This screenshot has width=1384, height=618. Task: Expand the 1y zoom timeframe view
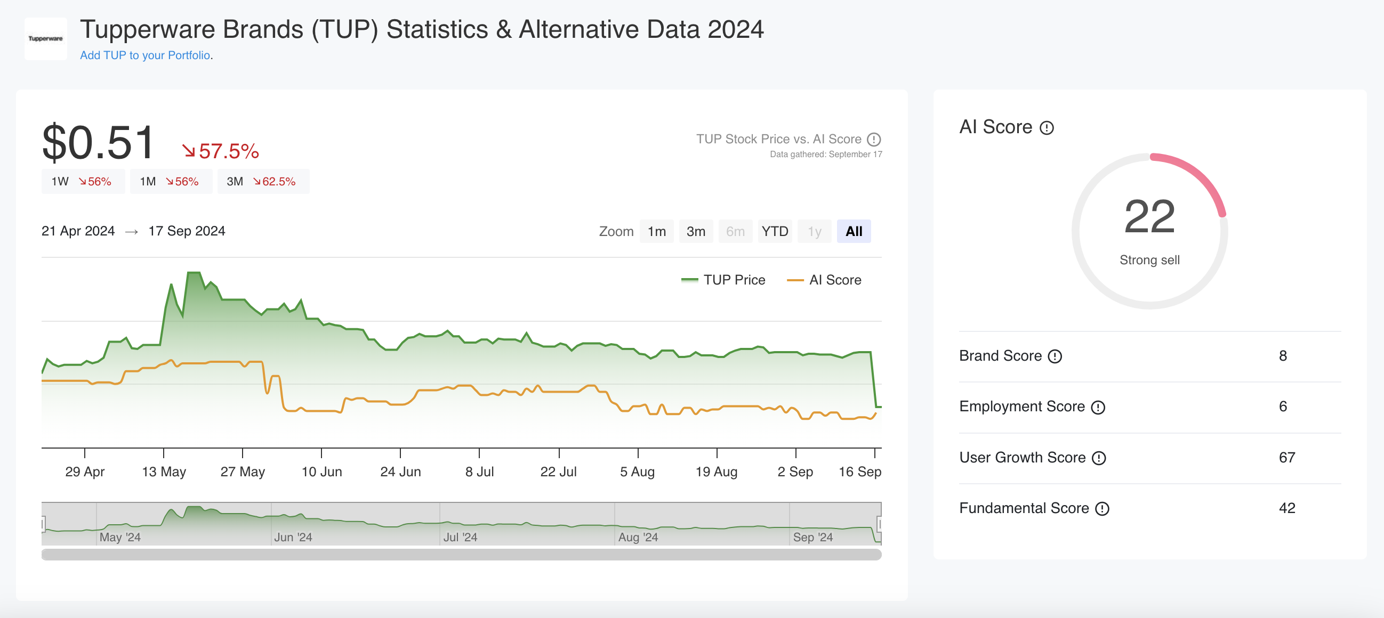tap(814, 231)
